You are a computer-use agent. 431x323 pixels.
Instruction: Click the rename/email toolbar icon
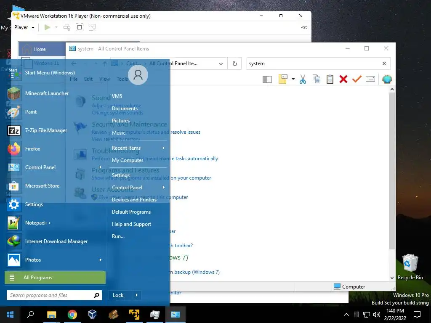tap(370, 79)
